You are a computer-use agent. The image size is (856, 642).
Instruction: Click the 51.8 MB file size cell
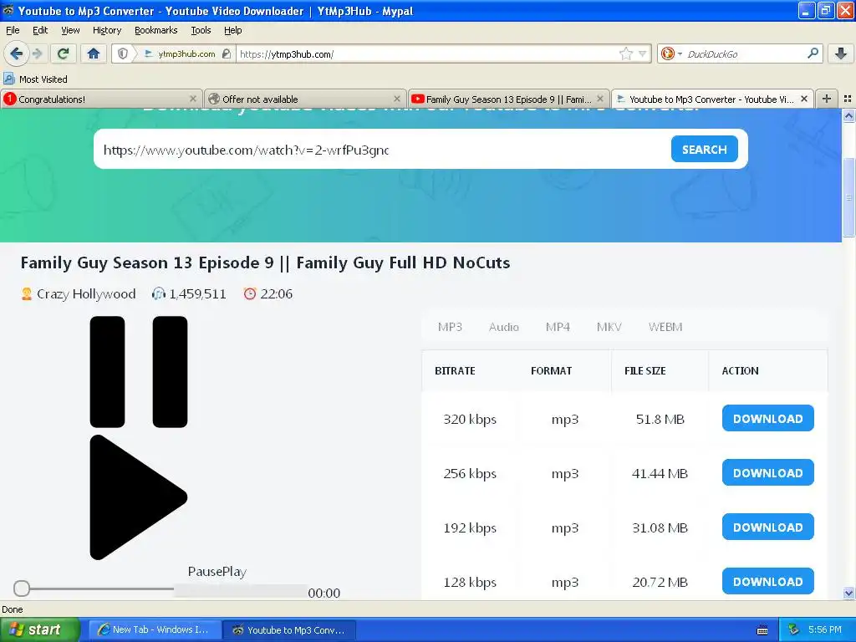click(660, 420)
